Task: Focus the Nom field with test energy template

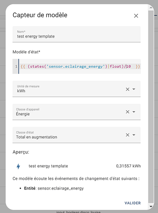Action: [77, 34]
